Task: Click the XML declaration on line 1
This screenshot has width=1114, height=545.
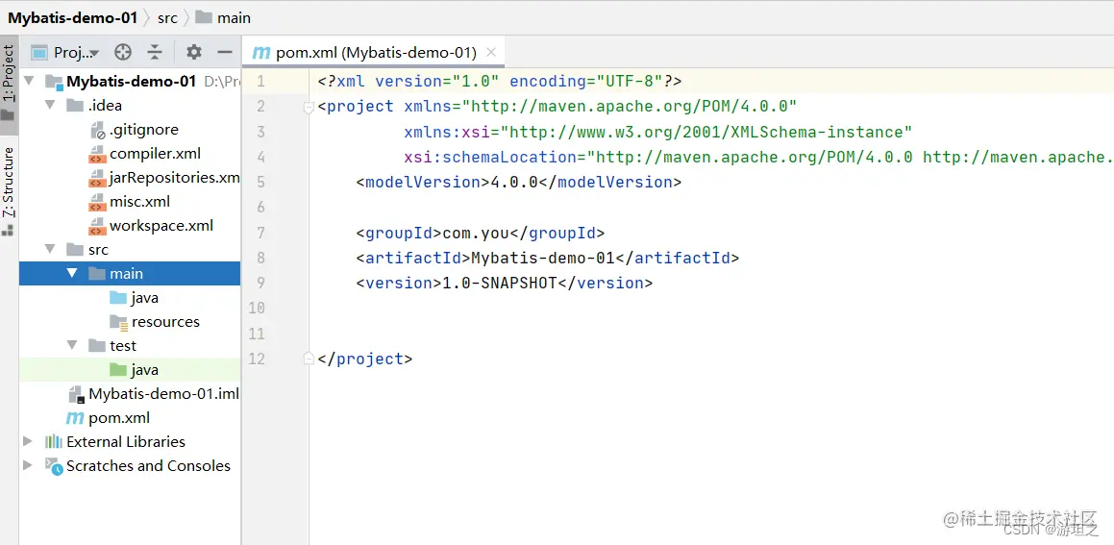Action: [x=500, y=82]
